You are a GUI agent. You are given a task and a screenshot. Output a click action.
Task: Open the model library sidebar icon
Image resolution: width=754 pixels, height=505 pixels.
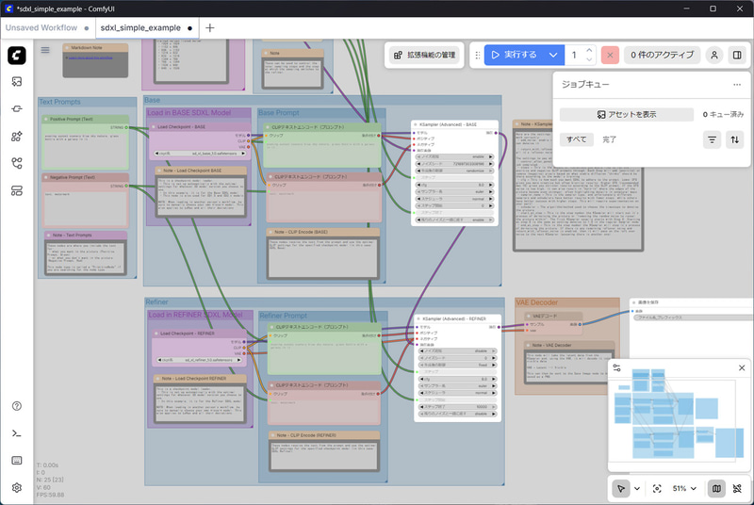[17, 137]
